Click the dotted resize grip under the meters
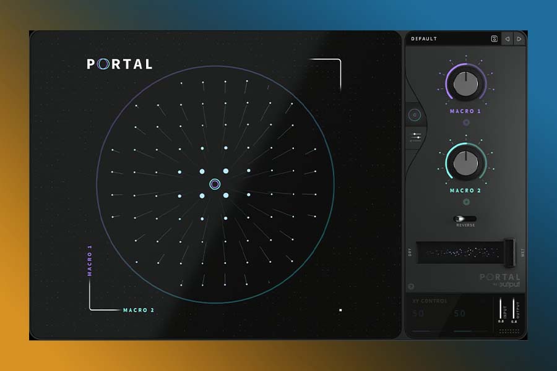The image size is (557, 371). pyautogui.click(x=509, y=331)
